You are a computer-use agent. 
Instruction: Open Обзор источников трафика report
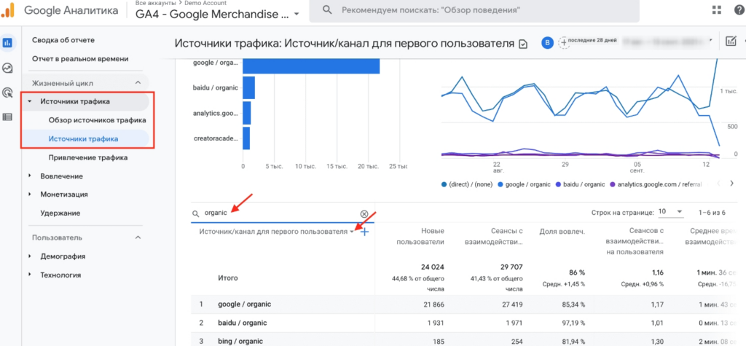coord(97,120)
